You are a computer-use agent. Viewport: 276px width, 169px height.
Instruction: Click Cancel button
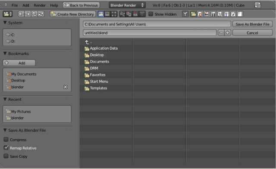[252, 33]
